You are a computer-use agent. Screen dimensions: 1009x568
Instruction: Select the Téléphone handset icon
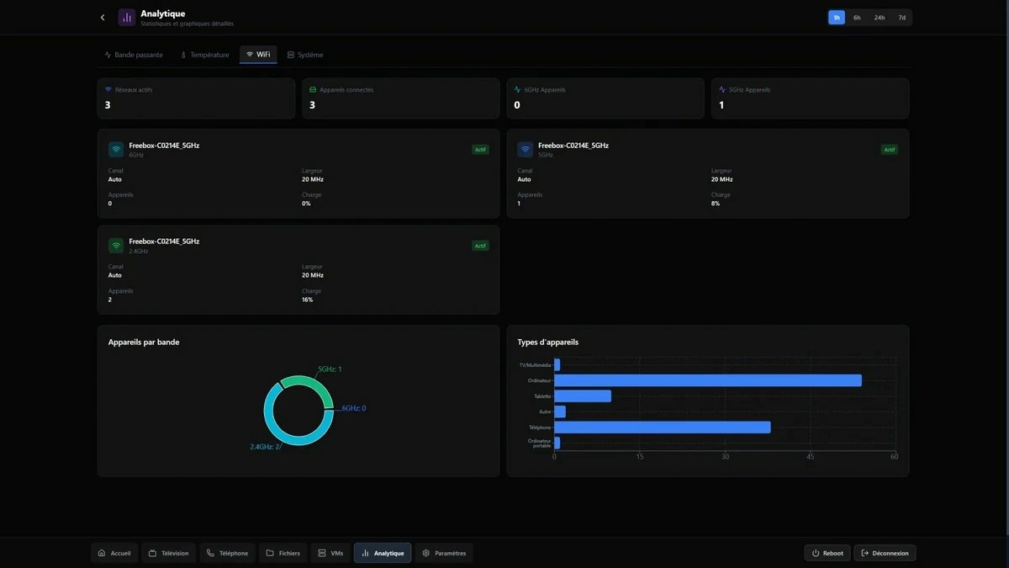(209, 552)
